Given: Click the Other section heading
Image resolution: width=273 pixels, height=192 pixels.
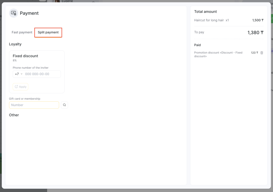Looking at the screenshot, I should [x=14, y=115].
